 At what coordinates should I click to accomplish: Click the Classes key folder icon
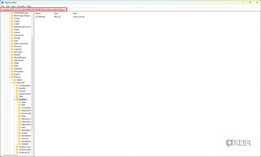tap(12, 18)
